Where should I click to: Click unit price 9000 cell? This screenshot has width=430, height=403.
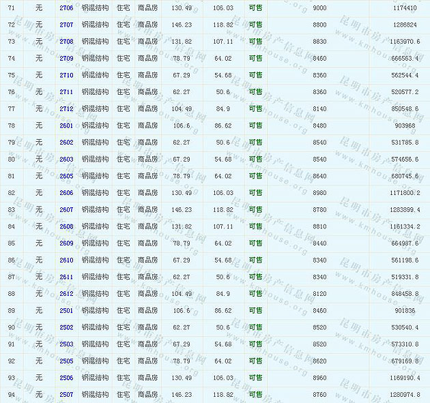pyautogui.click(x=319, y=8)
